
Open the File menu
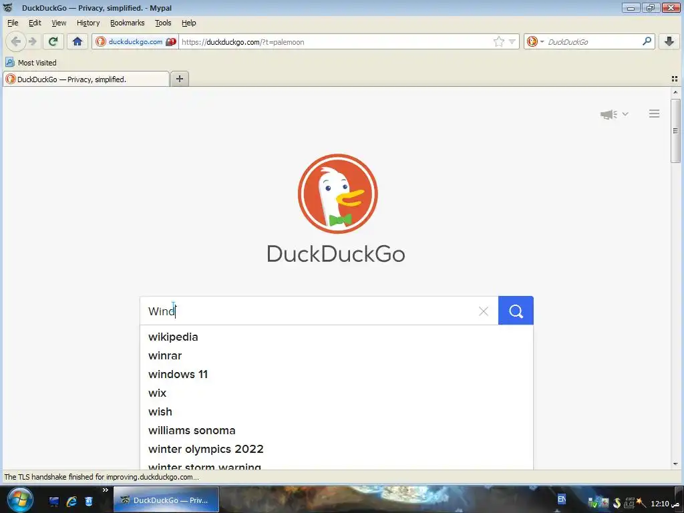pyautogui.click(x=13, y=23)
